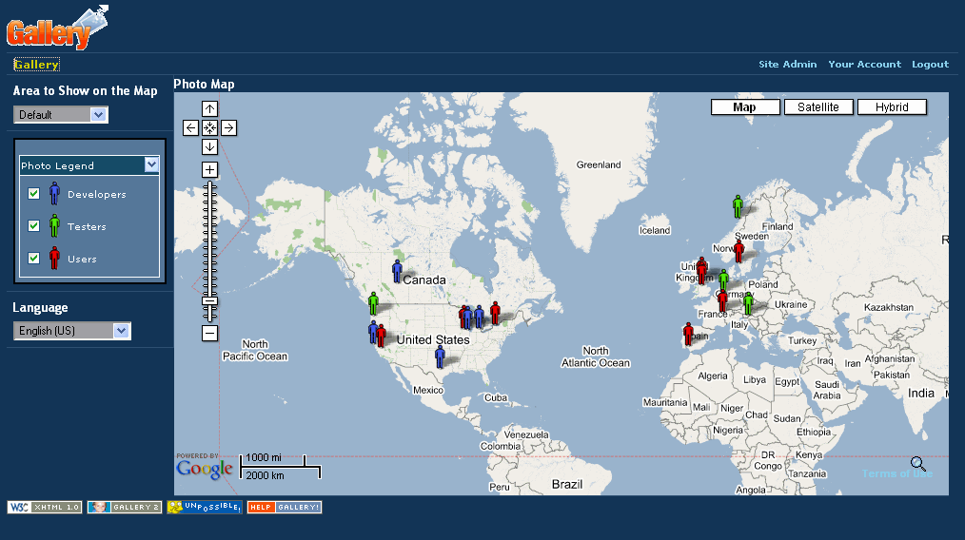
Task: Open the Help Gallery badge
Action: tap(285, 507)
